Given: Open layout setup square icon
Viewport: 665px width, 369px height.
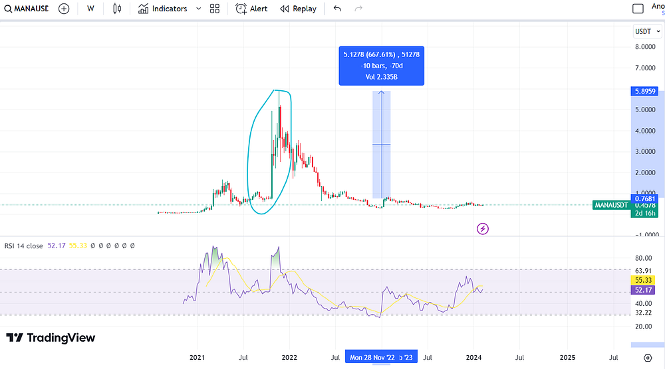Looking at the screenshot, I should (x=638, y=9).
